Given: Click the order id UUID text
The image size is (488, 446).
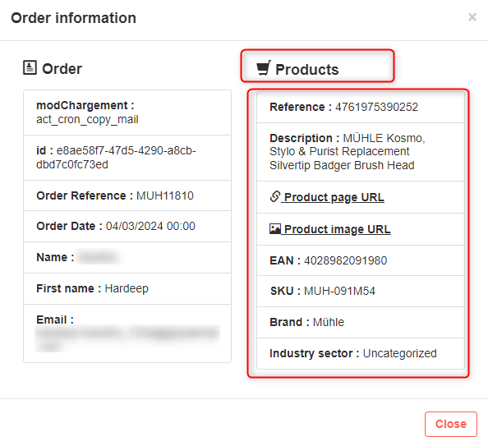Looking at the screenshot, I should coord(116,158).
